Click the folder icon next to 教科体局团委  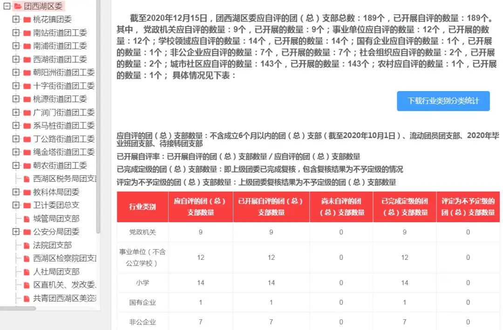click(27, 192)
